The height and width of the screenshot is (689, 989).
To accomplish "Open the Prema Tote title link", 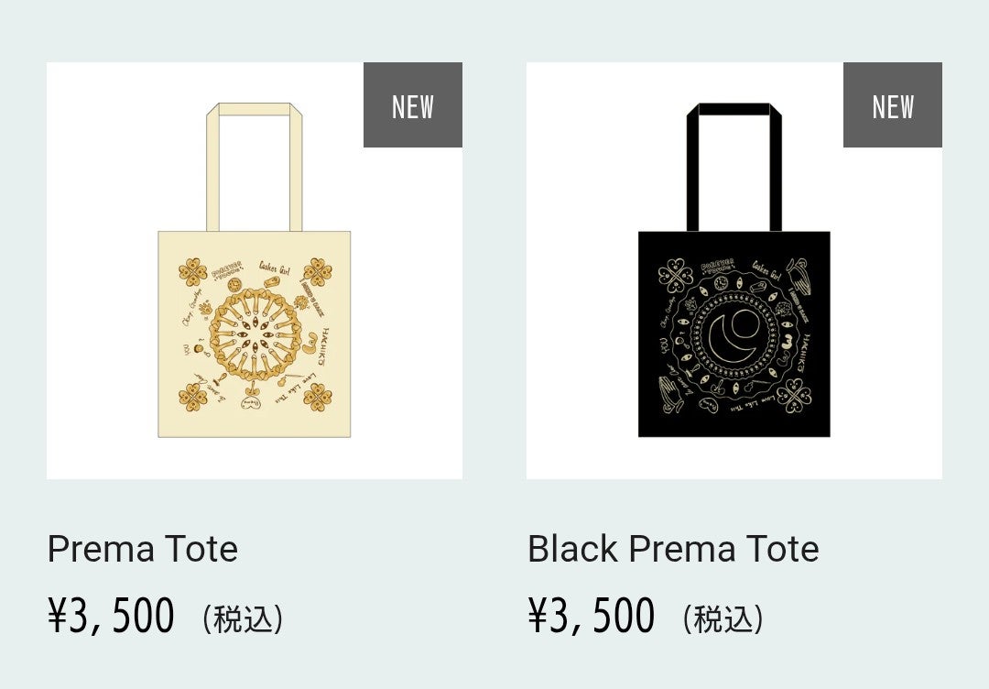I will click(143, 549).
